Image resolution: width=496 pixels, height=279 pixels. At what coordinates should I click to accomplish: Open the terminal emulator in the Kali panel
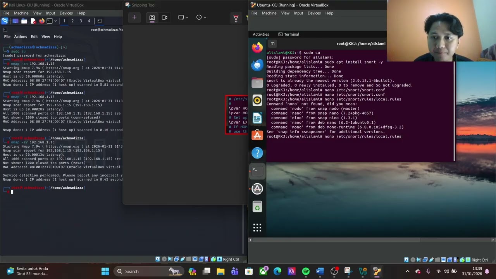pyautogui.click(x=50, y=21)
